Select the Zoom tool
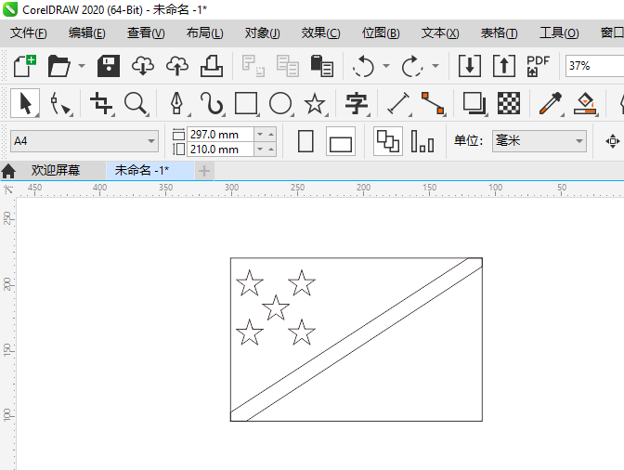Image resolution: width=624 pixels, height=470 pixels. coord(136,103)
